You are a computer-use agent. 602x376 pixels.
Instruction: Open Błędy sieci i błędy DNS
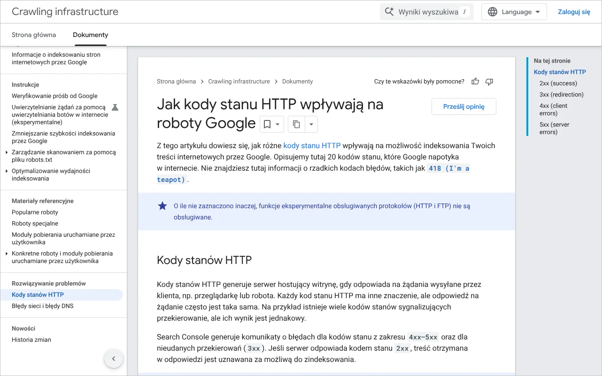click(x=43, y=306)
